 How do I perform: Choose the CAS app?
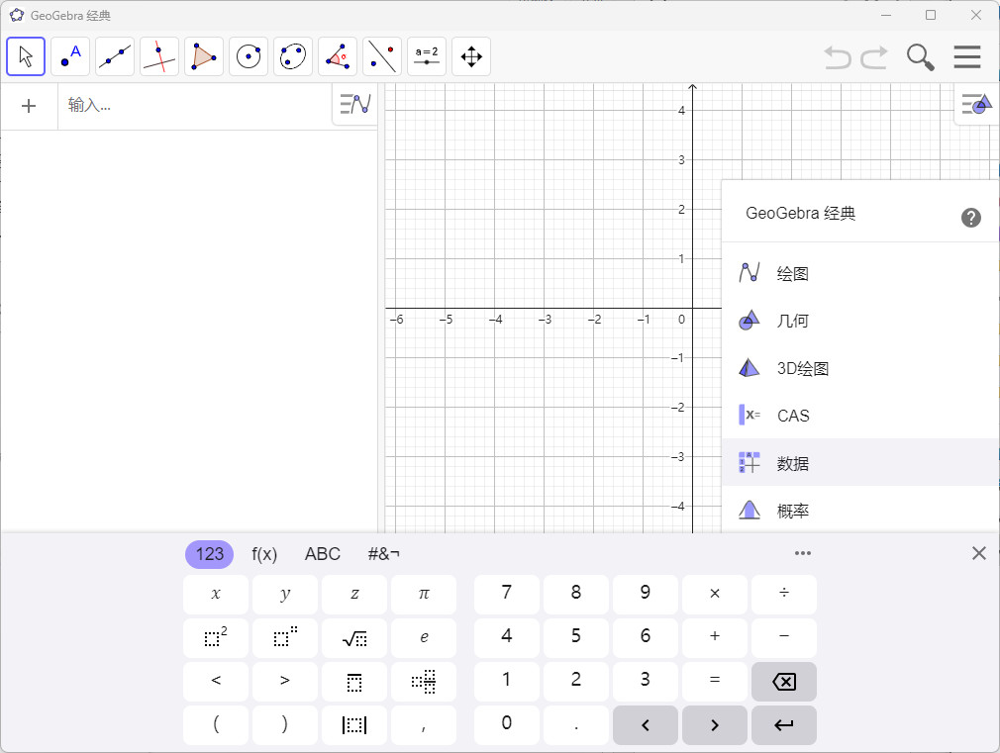click(x=860, y=415)
